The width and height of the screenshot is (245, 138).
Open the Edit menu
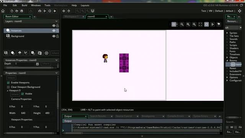pos(15,5)
